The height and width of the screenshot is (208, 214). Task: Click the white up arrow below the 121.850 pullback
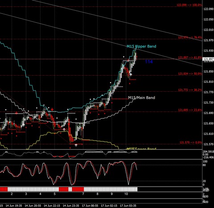click(131, 74)
